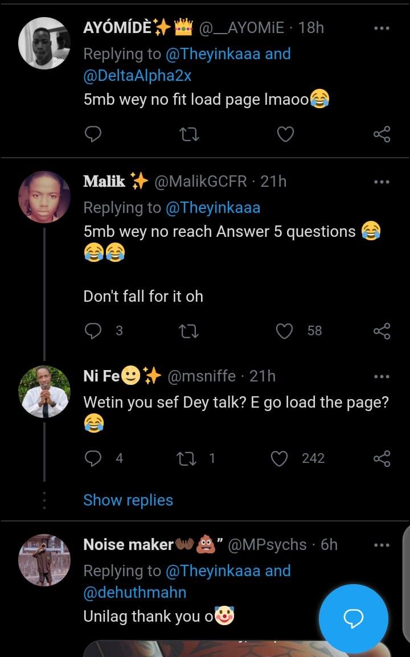Image resolution: width=410 pixels, height=657 pixels.
Task: Share Ni Fe's tweet
Action: coord(382,458)
